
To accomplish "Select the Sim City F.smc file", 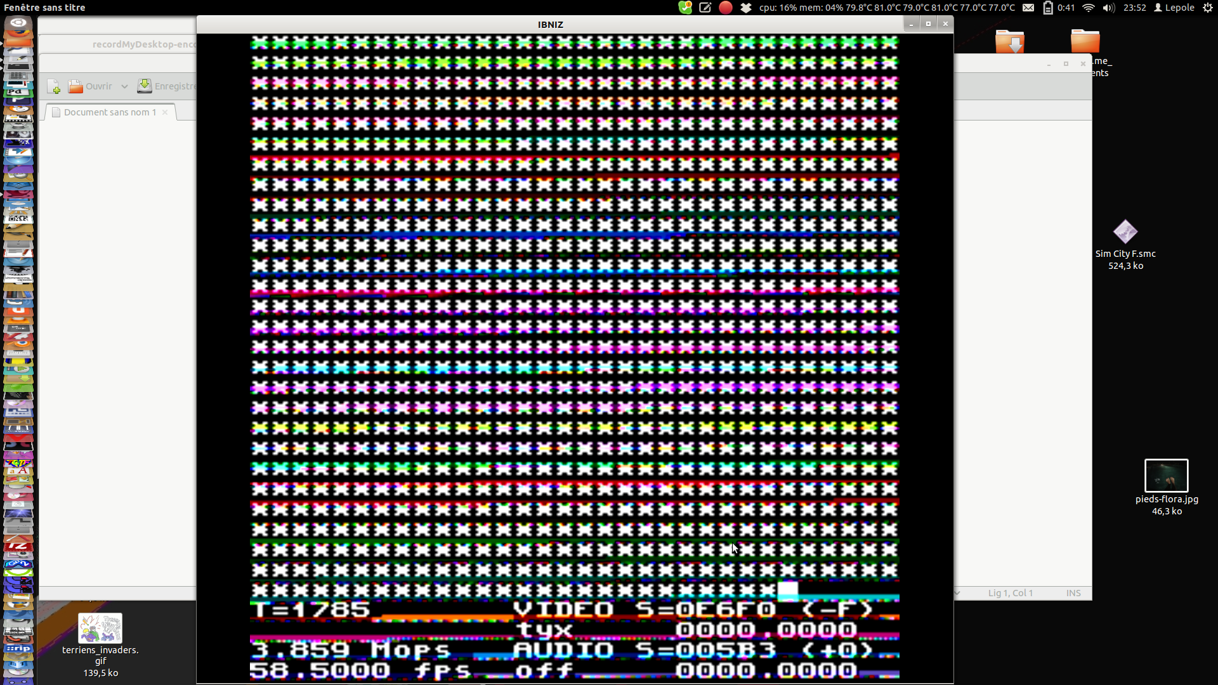I will click(x=1125, y=232).
